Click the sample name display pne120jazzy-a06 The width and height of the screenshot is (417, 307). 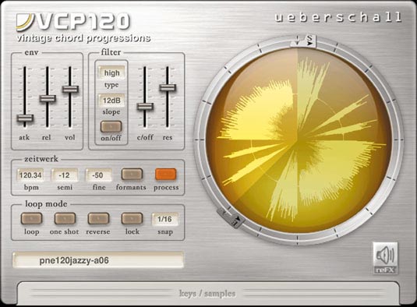98,260
